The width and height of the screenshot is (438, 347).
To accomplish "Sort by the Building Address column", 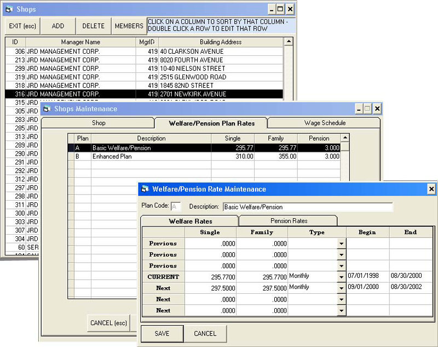I will [221, 42].
